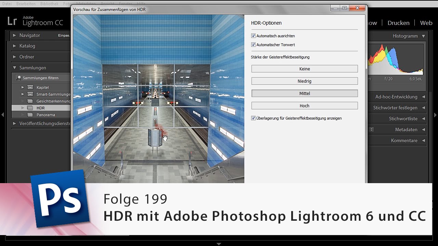Image resolution: width=438 pixels, height=246 pixels.
Task: Show filmstrip via bottom arrow
Action: pos(219,244)
